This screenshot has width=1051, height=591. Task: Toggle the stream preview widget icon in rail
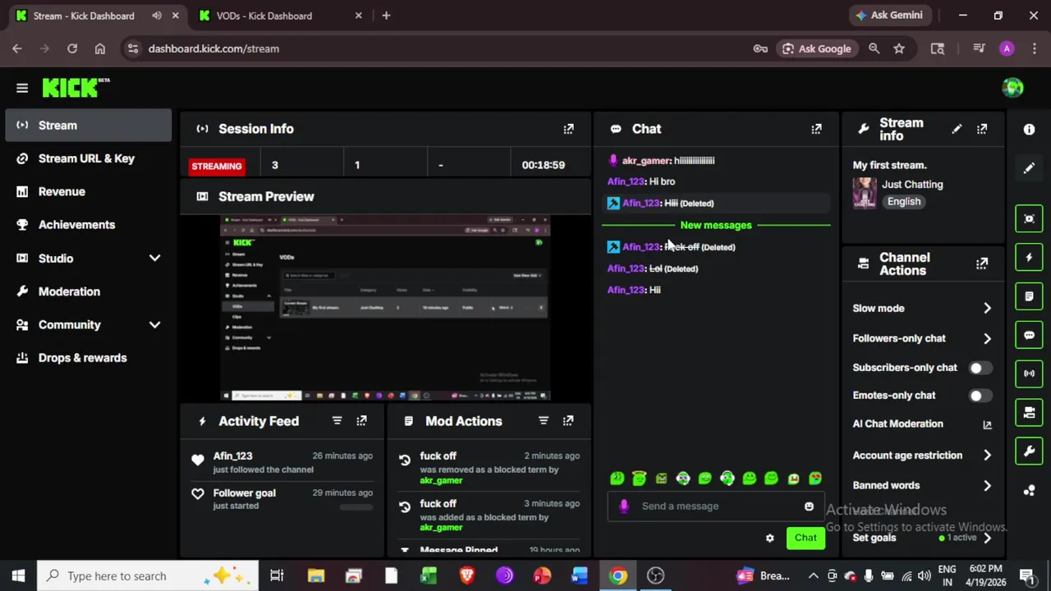[1029, 219]
